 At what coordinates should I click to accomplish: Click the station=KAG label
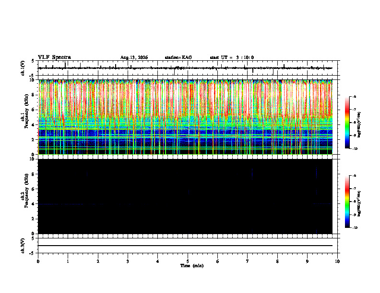click(178, 57)
